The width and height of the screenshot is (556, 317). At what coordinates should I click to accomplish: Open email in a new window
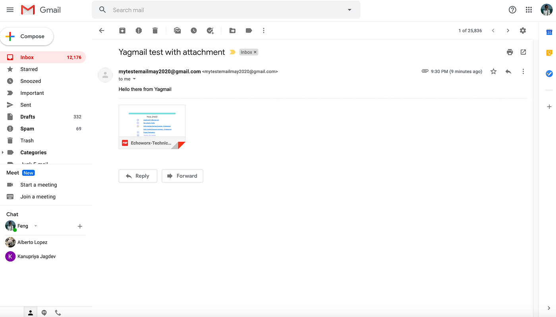tap(523, 52)
